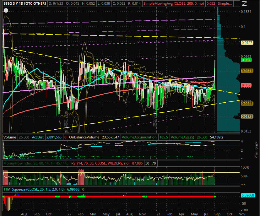This screenshot has height=216, width=260.
Task: Click the 0.0727 price axis label
Action: click(247, 43)
